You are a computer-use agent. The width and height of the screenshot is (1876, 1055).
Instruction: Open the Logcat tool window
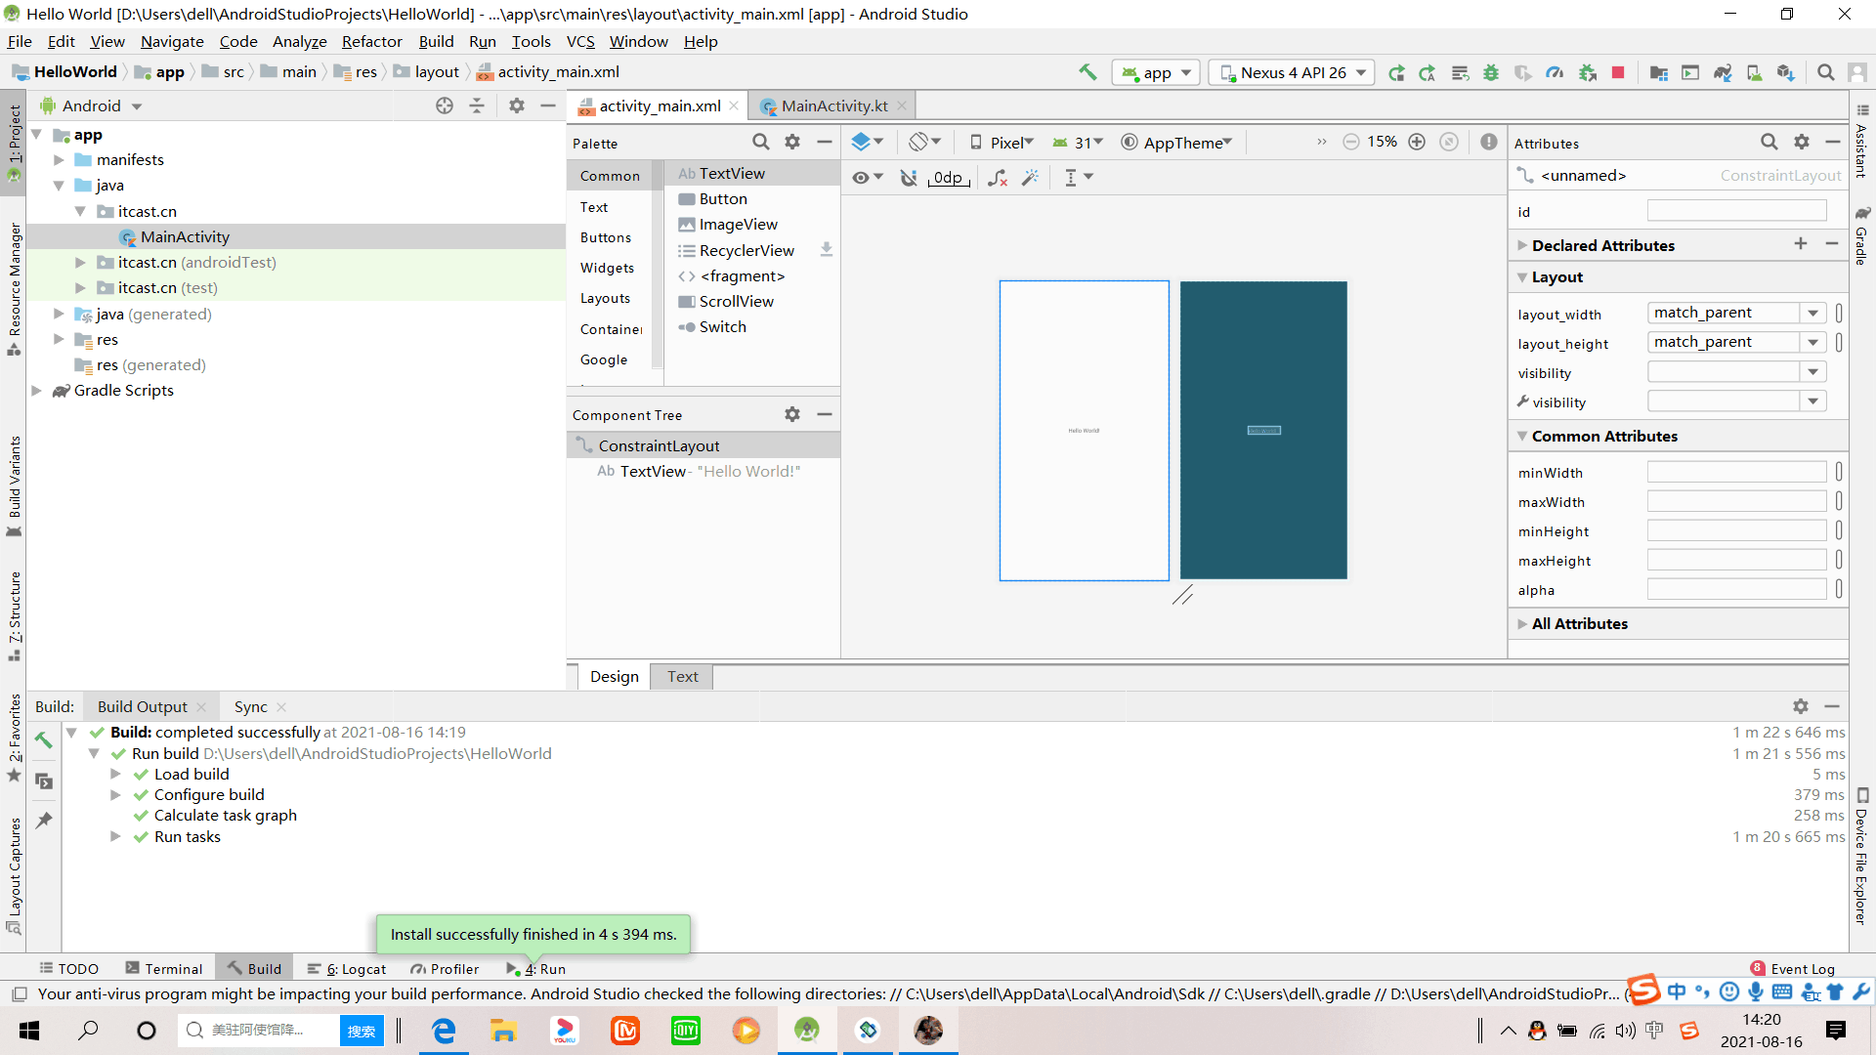point(347,969)
